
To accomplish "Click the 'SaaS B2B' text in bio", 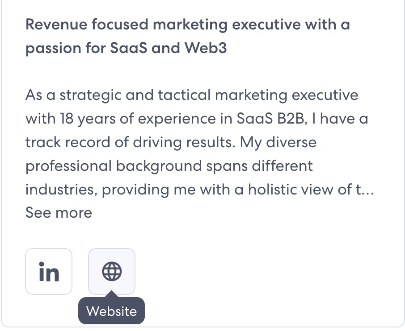I will click(x=270, y=119).
